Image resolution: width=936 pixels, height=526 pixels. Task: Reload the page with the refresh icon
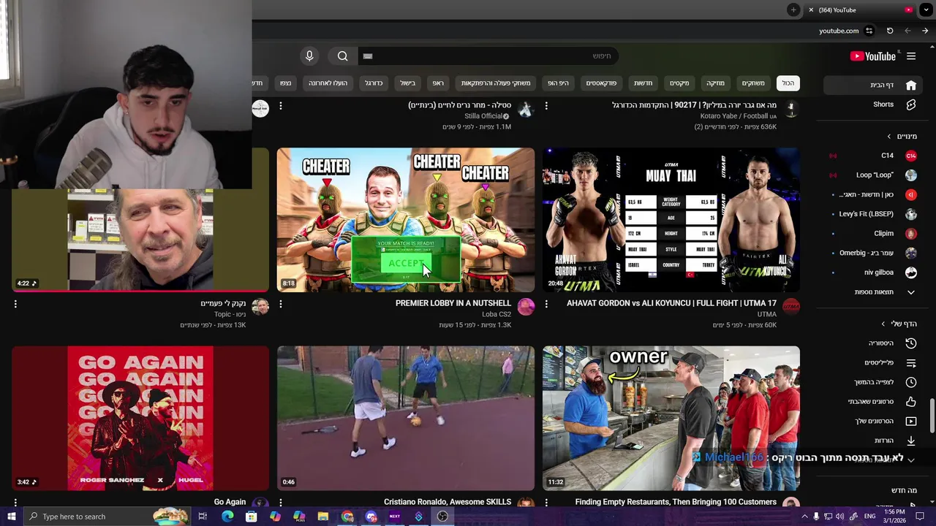pos(890,31)
